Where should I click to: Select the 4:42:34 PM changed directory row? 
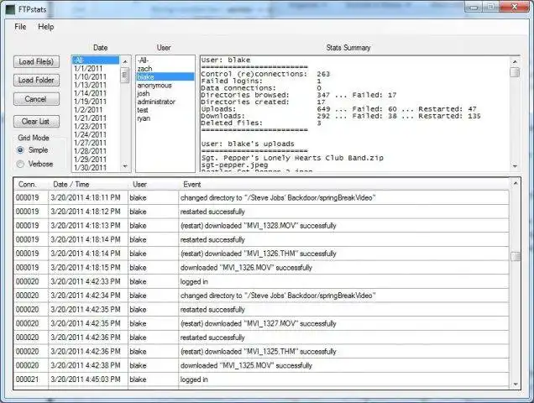[262, 296]
